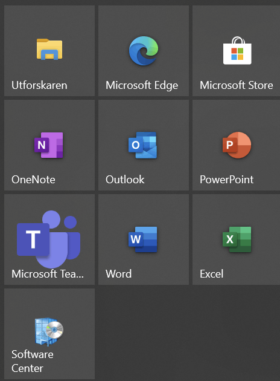Start OneNote from its purple N icon
This screenshot has height=381, width=280.
(49, 145)
